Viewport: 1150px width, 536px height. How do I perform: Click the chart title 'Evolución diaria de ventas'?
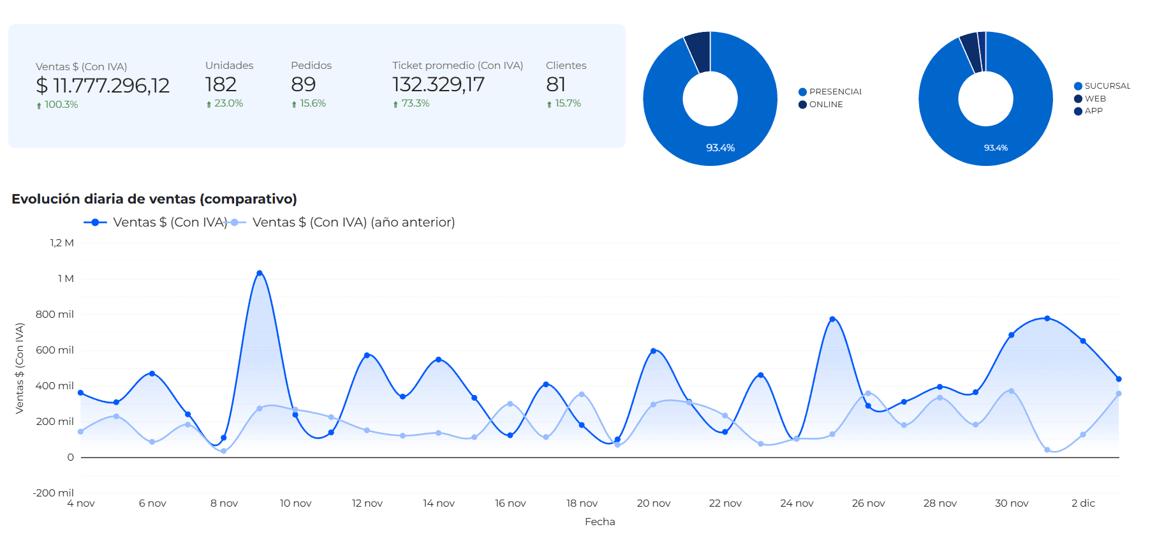coord(154,199)
